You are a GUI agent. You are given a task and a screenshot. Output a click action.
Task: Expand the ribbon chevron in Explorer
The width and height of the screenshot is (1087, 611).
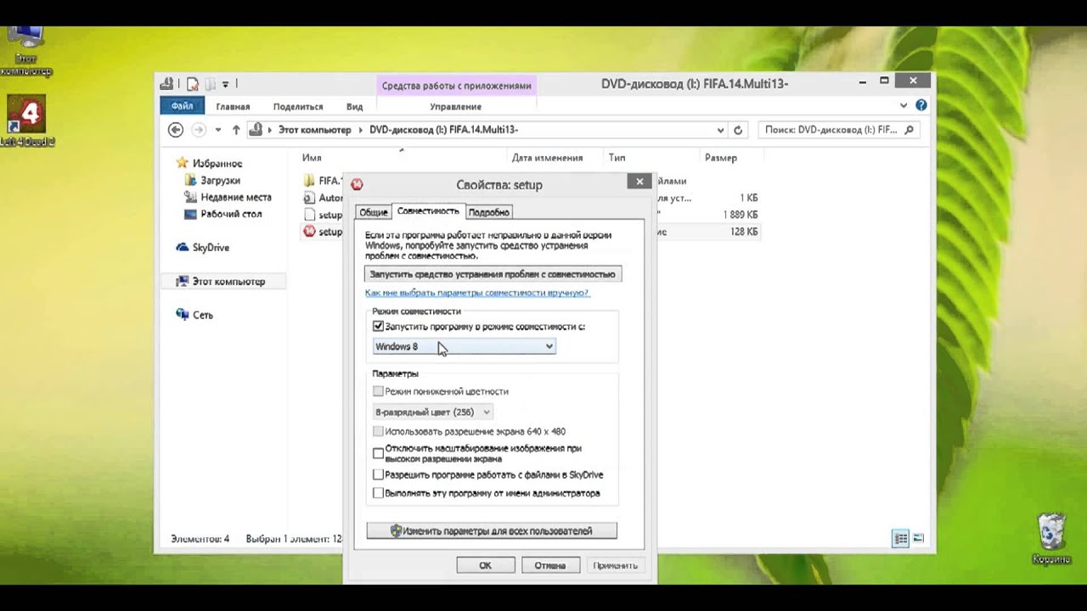point(904,106)
